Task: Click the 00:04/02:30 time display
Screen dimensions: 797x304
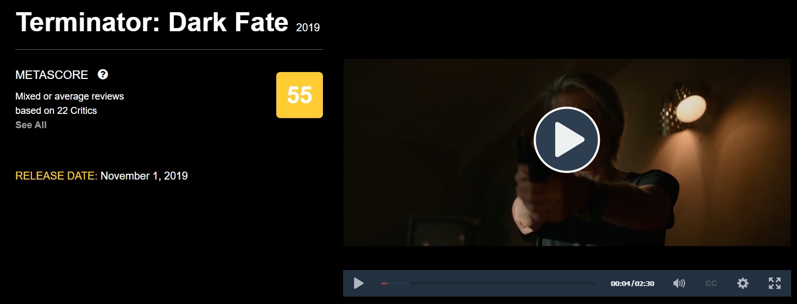Action: click(x=632, y=284)
